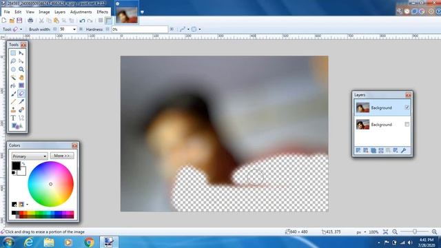Click the zoom slider in status bar

coord(415,232)
